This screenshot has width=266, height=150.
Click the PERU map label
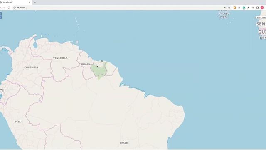[x=18, y=122]
